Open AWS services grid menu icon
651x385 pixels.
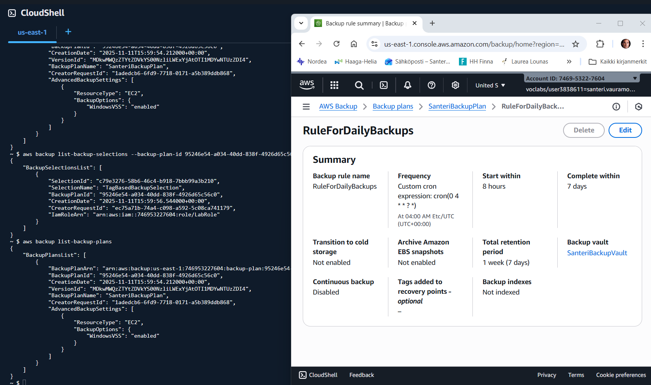[x=334, y=85]
